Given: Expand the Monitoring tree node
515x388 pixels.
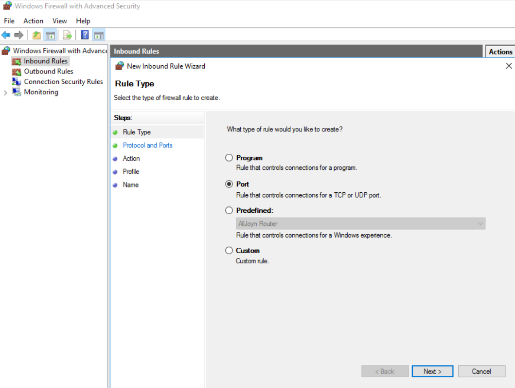Looking at the screenshot, I should pyautogui.click(x=5, y=92).
